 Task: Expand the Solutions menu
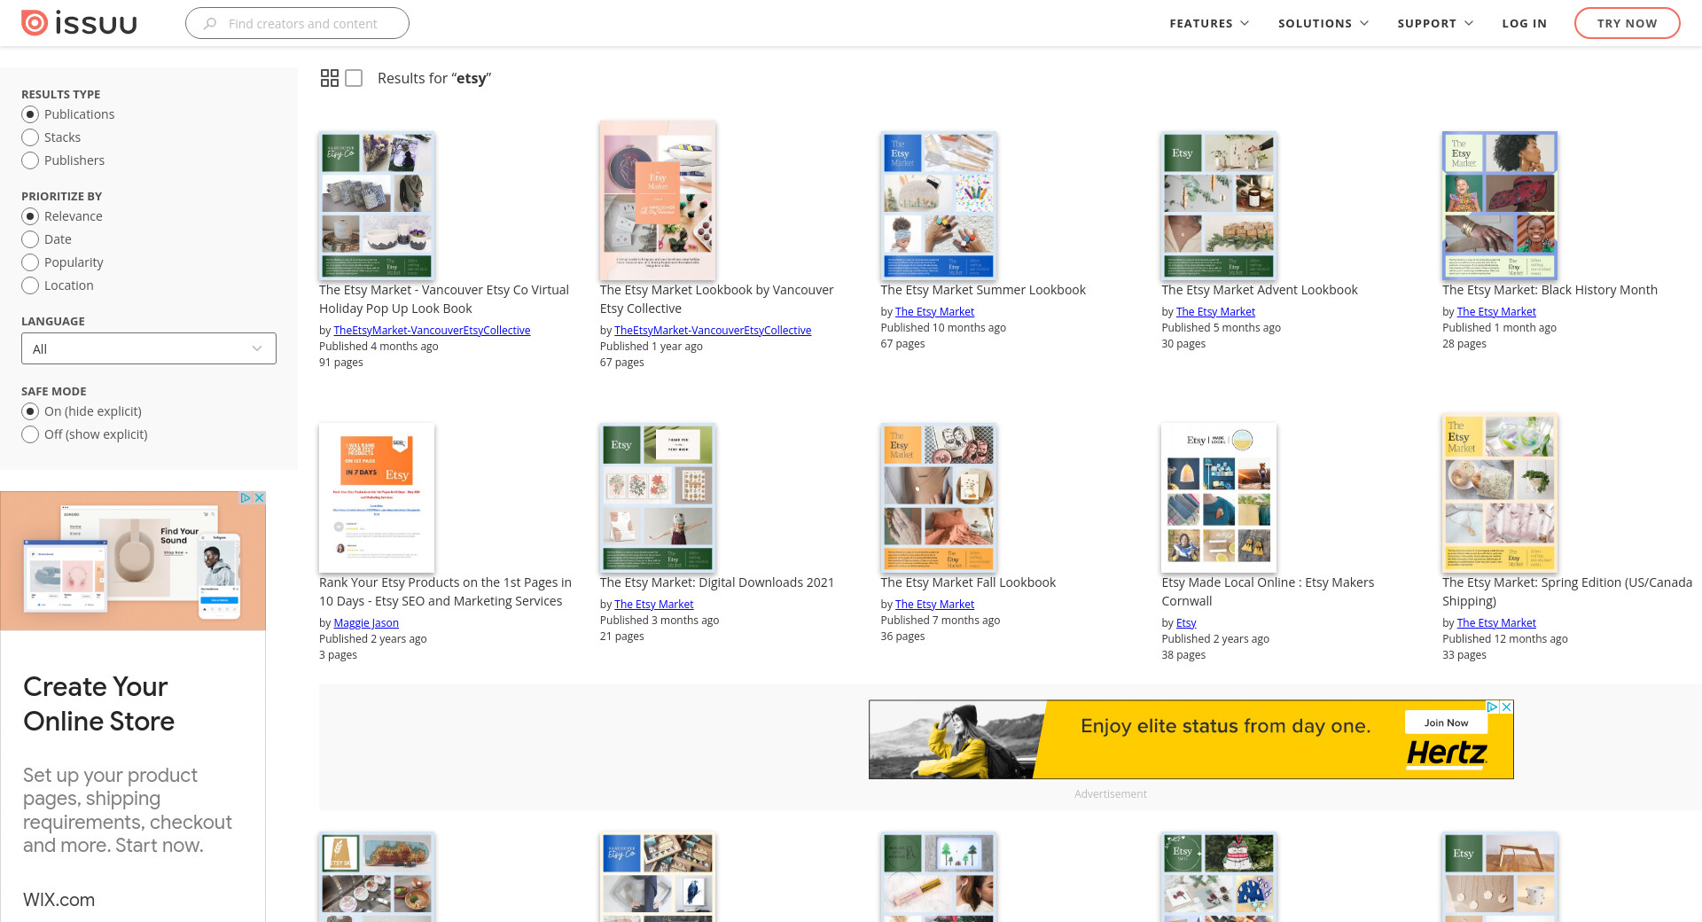coord(1323,23)
